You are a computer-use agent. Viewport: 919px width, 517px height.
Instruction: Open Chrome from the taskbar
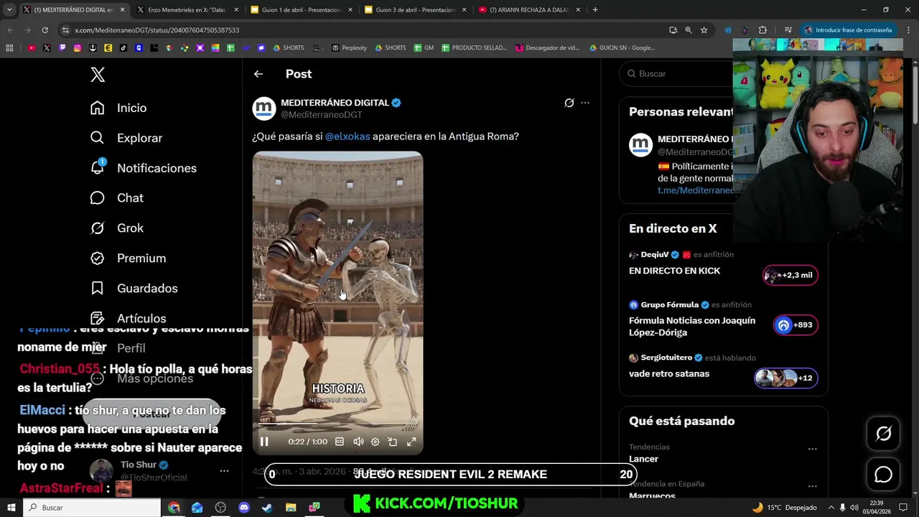tap(174, 508)
